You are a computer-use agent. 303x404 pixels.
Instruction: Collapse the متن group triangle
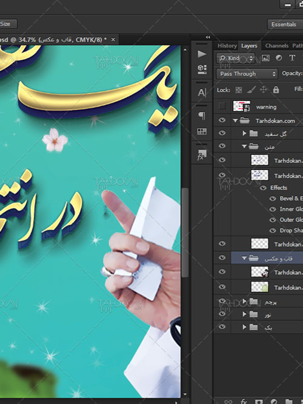tap(244, 147)
